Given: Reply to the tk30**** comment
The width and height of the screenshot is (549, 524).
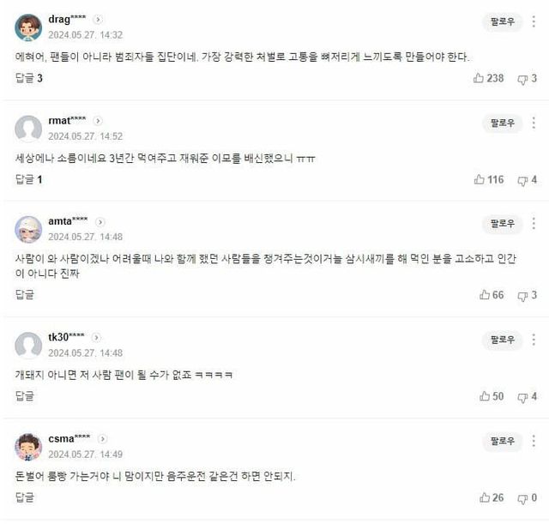Looking at the screenshot, I should [x=25, y=396].
